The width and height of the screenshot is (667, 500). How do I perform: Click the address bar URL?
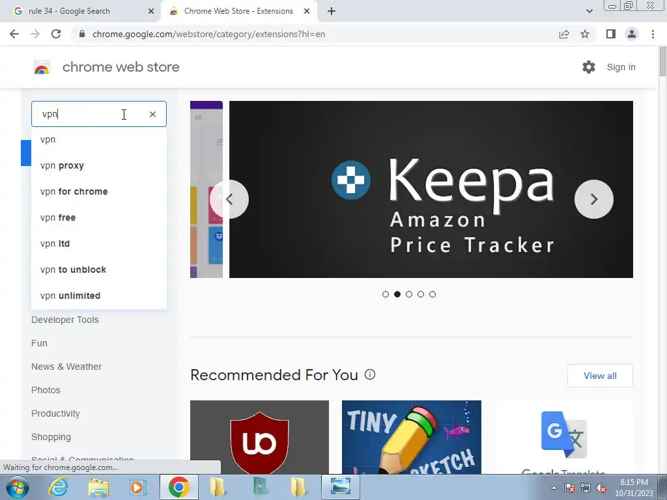click(x=208, y=34)
